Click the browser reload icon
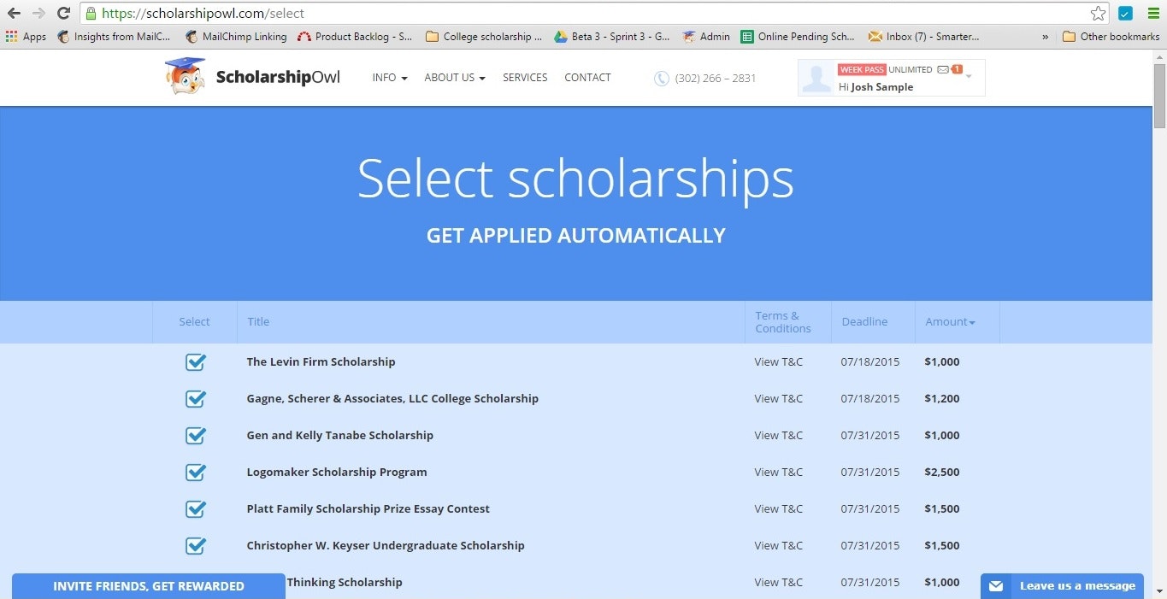Image resolution: width=1167 pixels, height=599 pixels. [x=62, y=13]
